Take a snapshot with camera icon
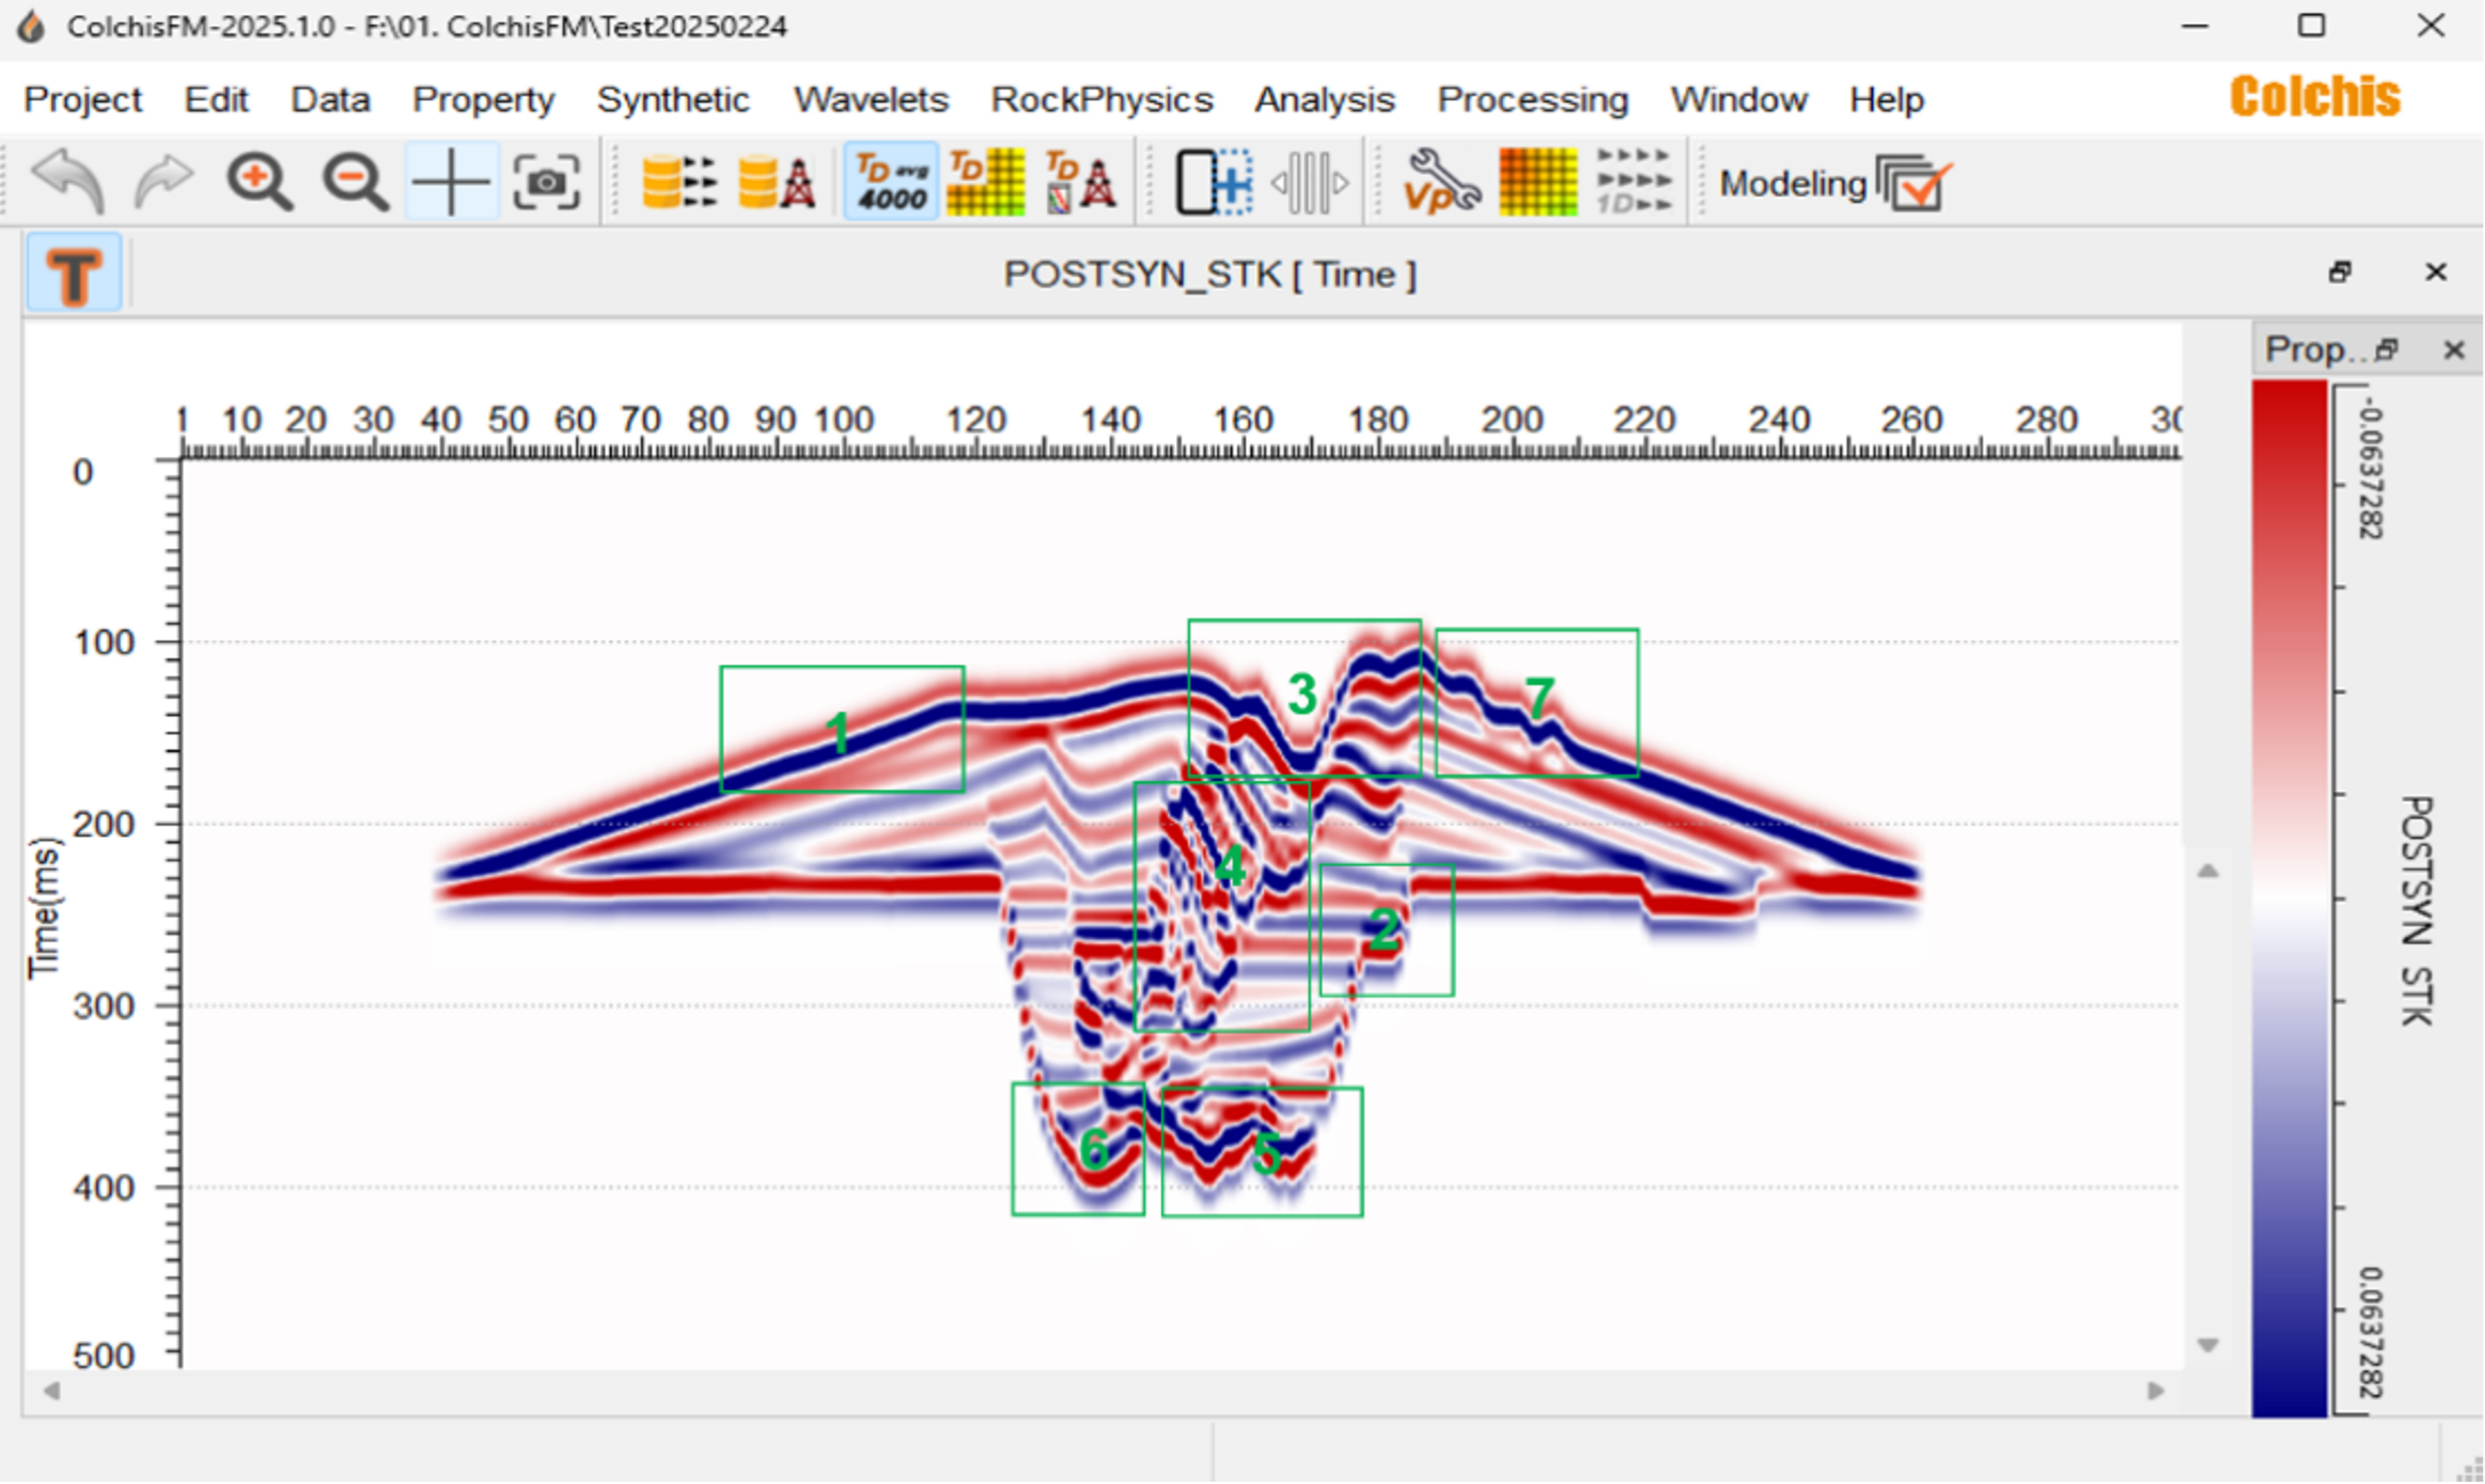Viewport: 2485px width, 1484px height. (x=546, y=181)
